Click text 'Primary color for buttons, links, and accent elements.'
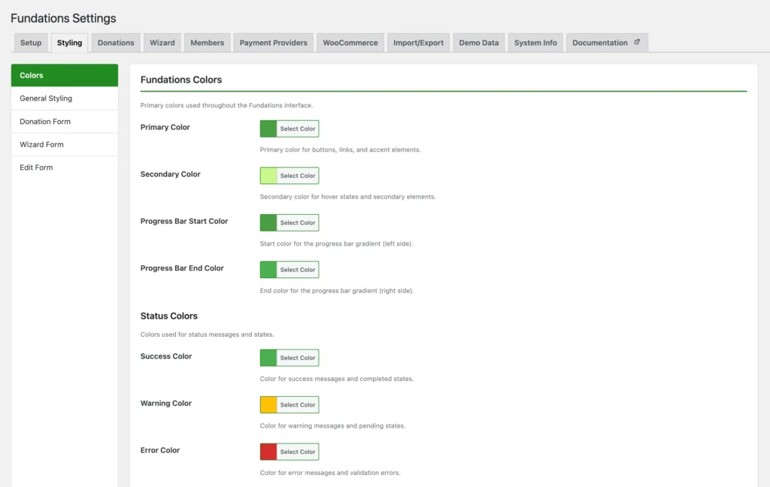The image size is (770, 487). coord(341,150)
